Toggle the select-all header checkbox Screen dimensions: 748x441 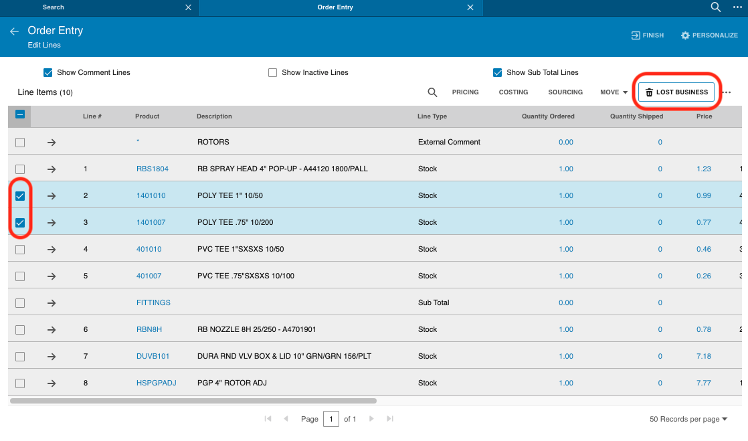coord(20,114)
